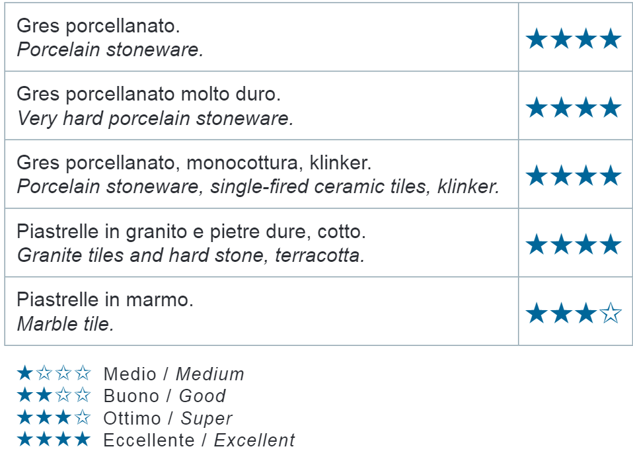Click 'Gres porcellanato, monocottura, klinker.' text
The width and height of the screenshot is (633, 459).
click(x=194, y=163)
